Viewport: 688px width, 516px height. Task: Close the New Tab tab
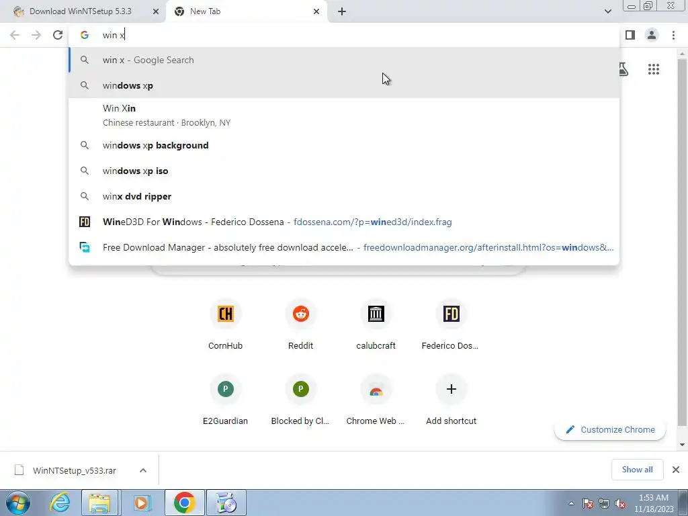pyautogui.click(x=316, y=11)
